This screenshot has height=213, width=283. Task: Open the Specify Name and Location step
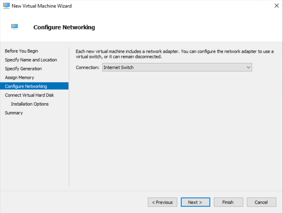(30, 60)
